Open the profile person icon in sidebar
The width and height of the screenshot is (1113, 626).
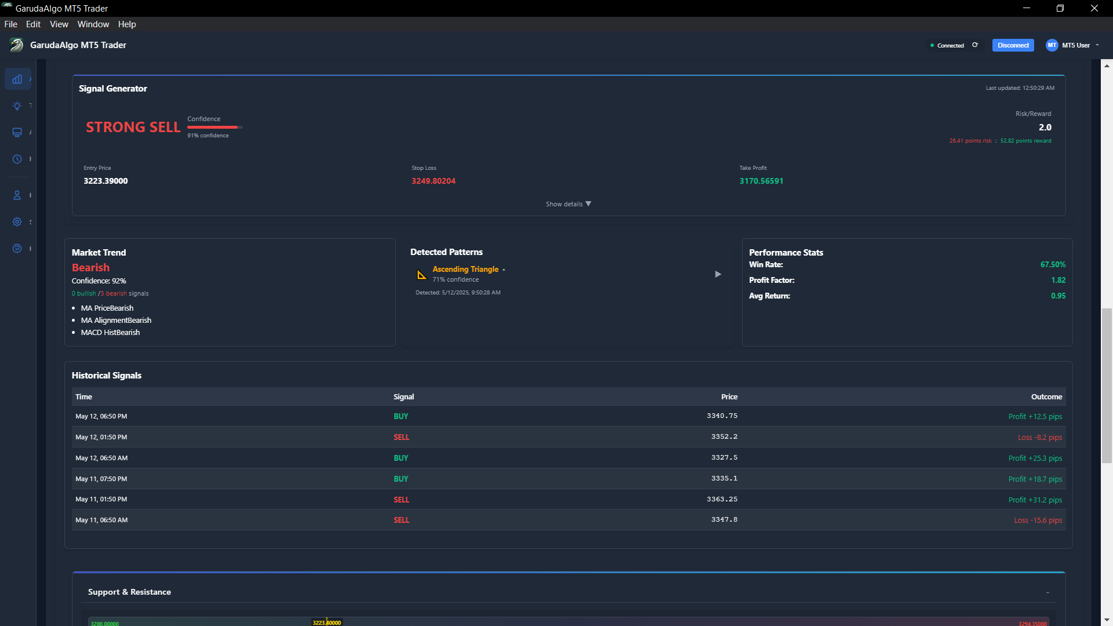point(17,195)
